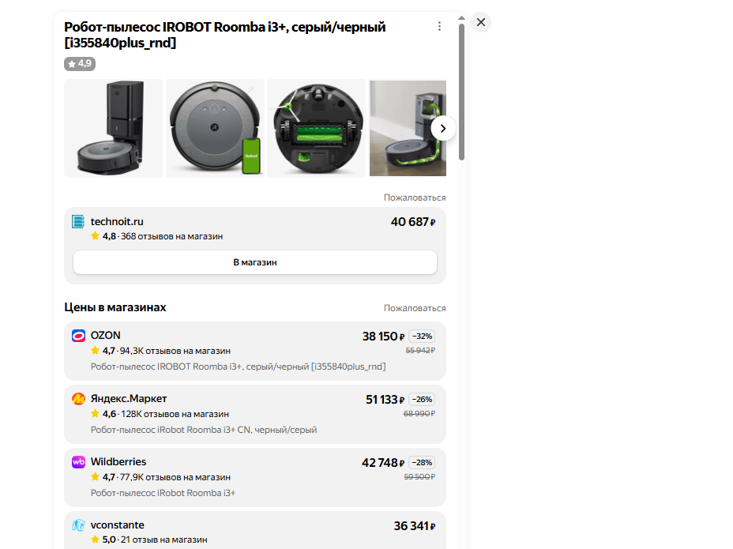Click the Wildberries logo icon
This screenshot has width=733, height=549.
(x=78, y=462)
